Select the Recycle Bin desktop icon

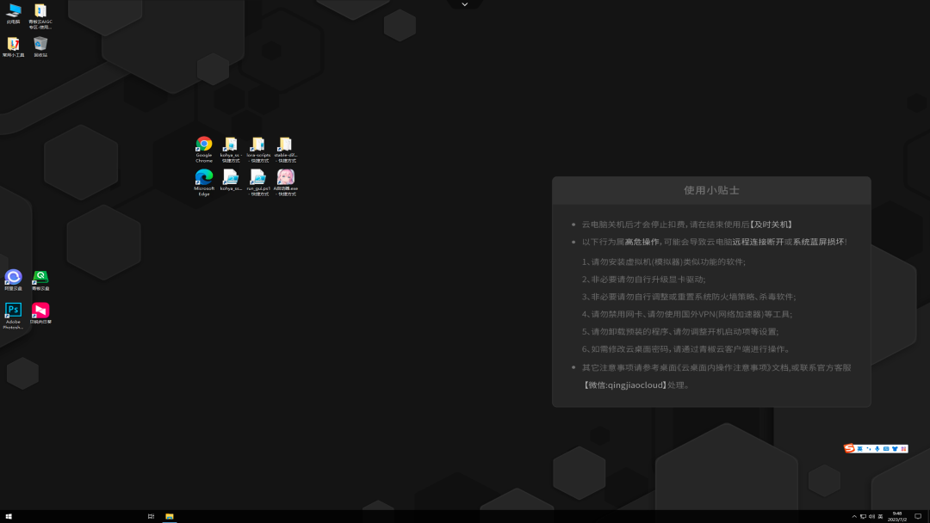[x=40, y=46]
